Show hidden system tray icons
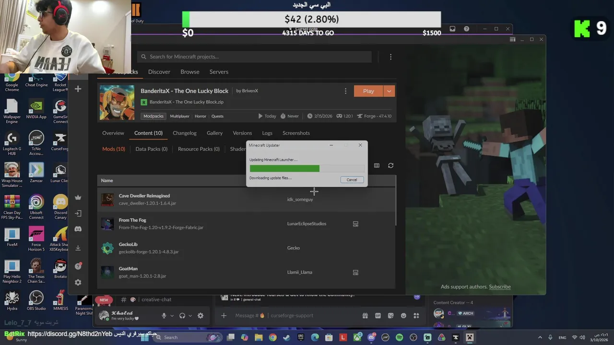 (x=540, y=338)
